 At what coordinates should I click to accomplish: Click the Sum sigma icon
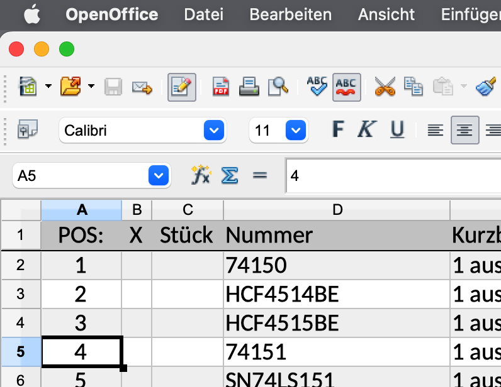(230, 175)
